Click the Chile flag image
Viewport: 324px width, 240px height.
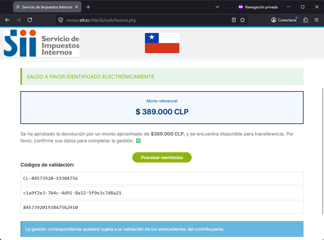coord(162,43)
